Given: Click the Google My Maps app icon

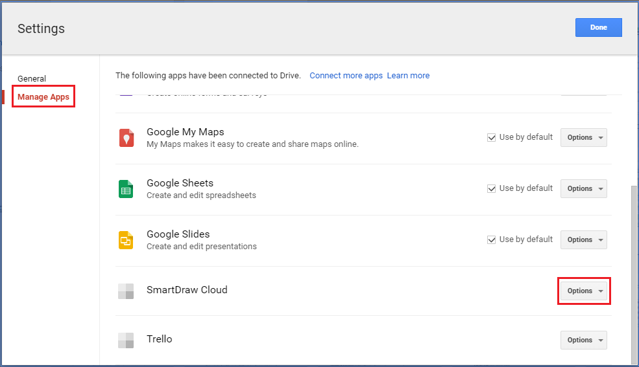Looking at the screenshot, I should click(x=127, y=138).
